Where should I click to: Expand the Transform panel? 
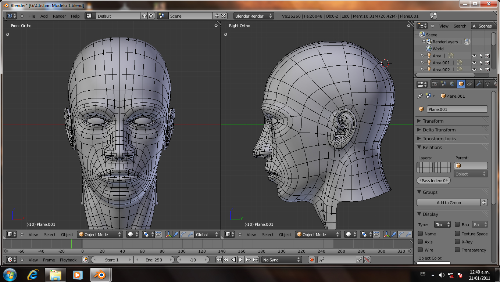click(x=433, y=121)
